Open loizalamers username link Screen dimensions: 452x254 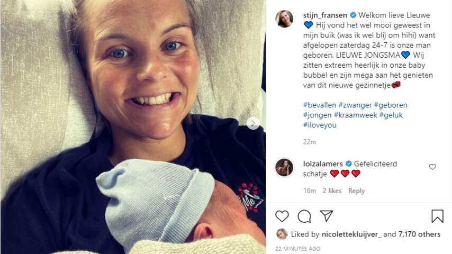pyautogui.click(x=323, y=164)
